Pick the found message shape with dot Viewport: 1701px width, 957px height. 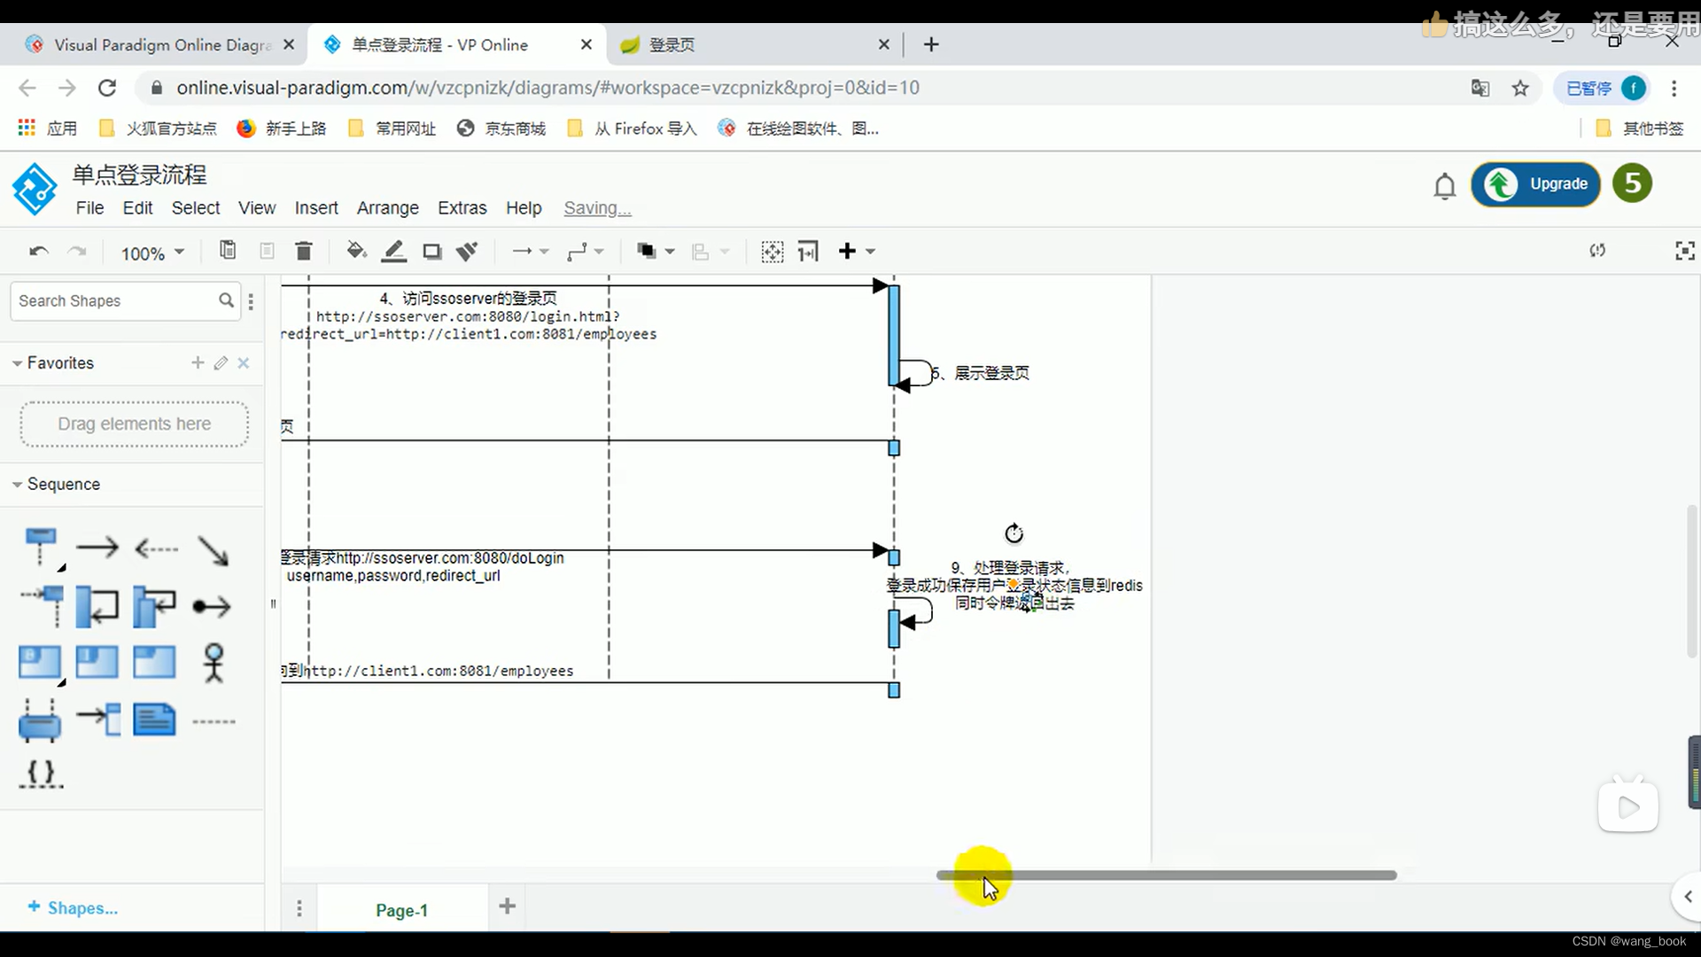[212, 607]
